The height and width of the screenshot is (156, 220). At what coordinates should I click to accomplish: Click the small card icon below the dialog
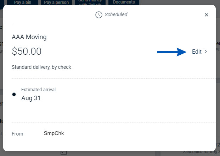64,153
